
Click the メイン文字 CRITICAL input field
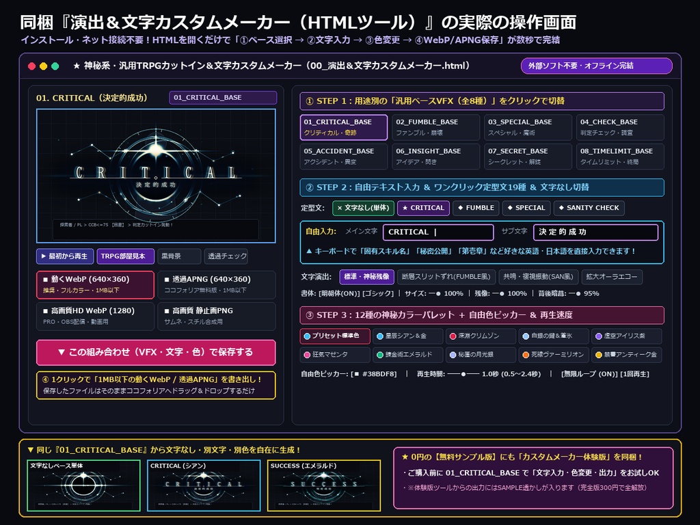[438, 232]
